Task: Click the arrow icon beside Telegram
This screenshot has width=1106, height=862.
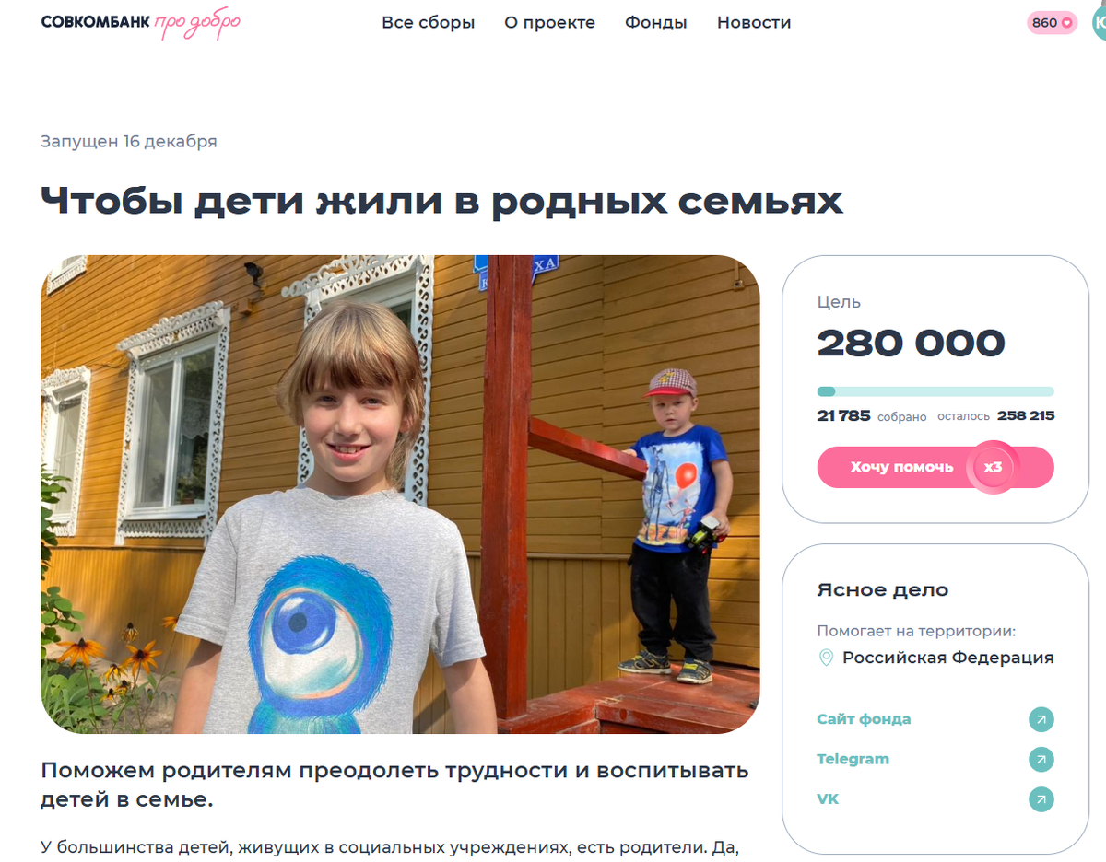Action: 1041,760
